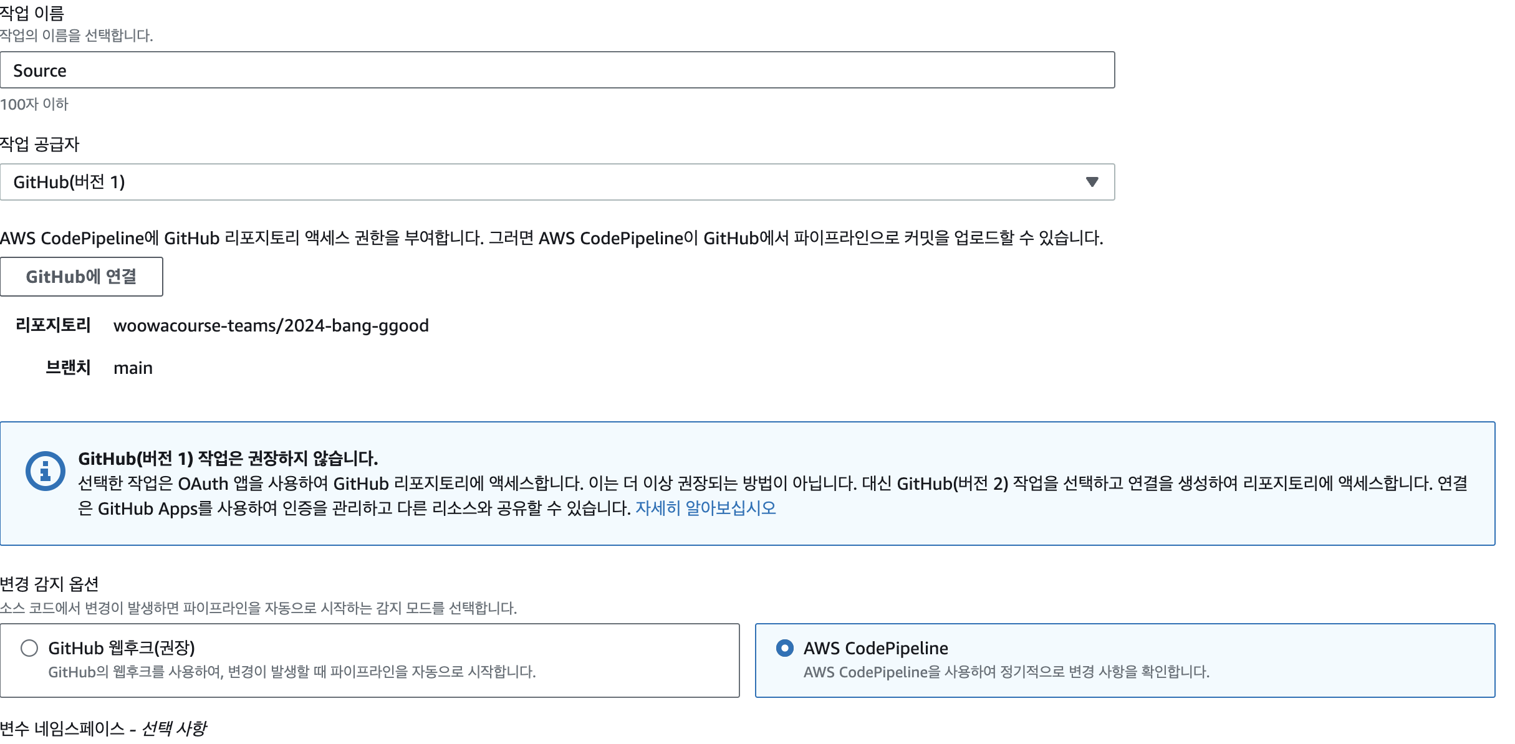This screenshot has width=1515, height=744.
Task: Click the AWS CodePipeline option card description
Action: pos(1006,672)
